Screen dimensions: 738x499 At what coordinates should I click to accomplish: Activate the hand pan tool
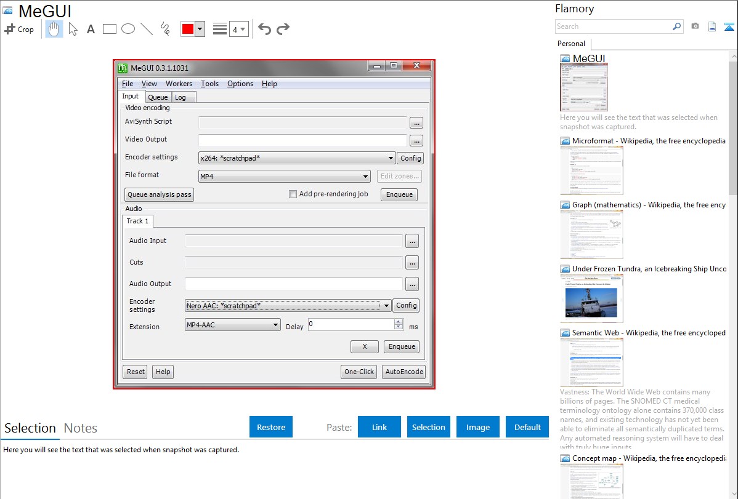[54, 29]
